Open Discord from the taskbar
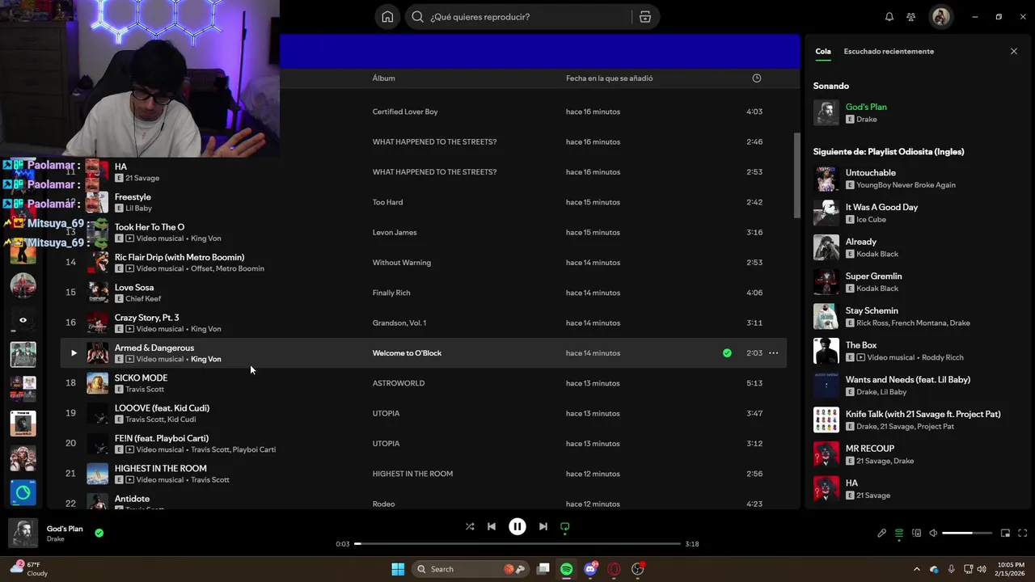Screen dimensions: 1035x582 tap(590, 569)
